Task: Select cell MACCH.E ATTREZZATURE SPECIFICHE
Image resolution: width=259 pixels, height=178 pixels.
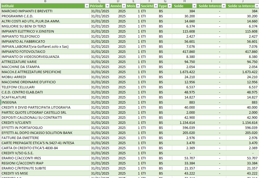Action: pyautogui.click(x=45, y=72)
